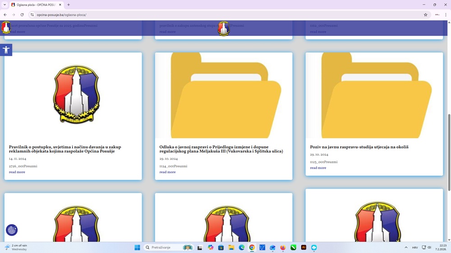Open the tab search dropdown arrow
The height and width of the screenshot is (253, 451).
tap(5, 5)
